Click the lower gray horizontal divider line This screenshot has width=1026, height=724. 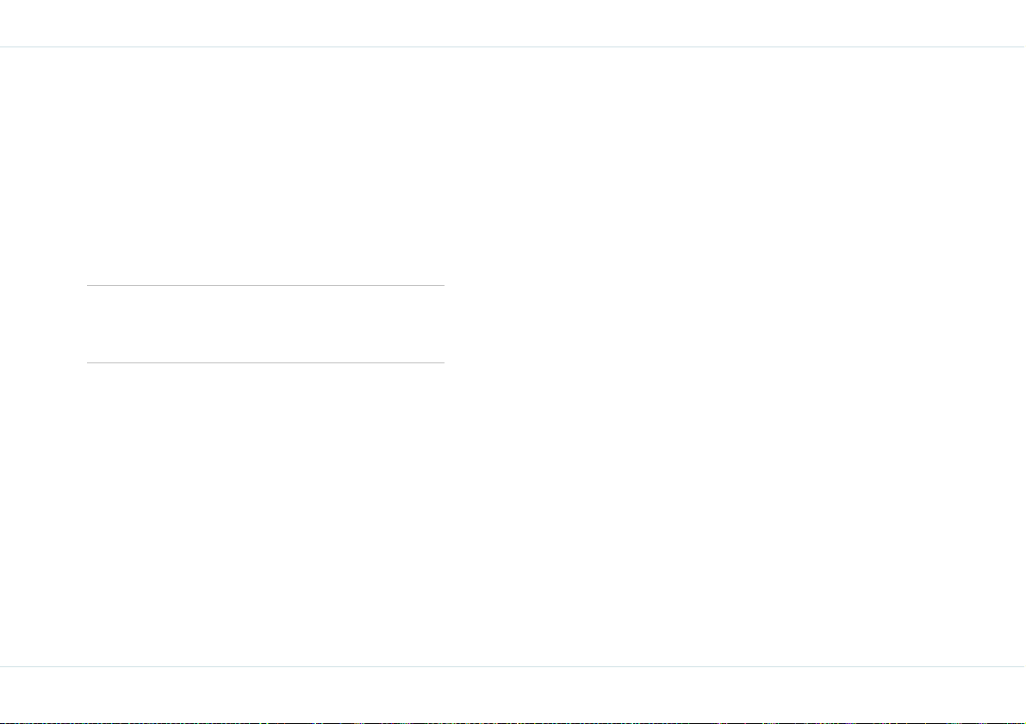click(265, 362)
